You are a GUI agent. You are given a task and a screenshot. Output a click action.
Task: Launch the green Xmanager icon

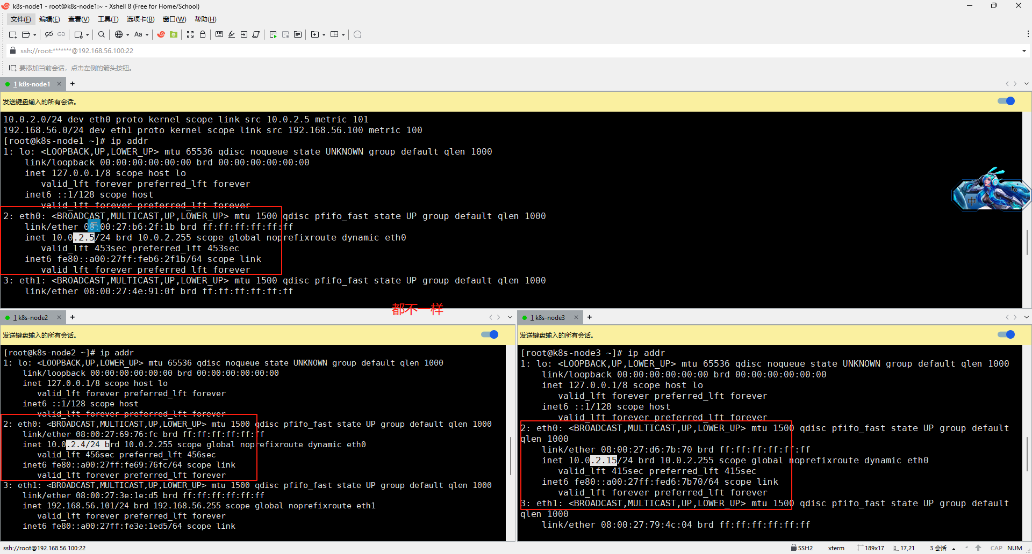tap(174, 34)
